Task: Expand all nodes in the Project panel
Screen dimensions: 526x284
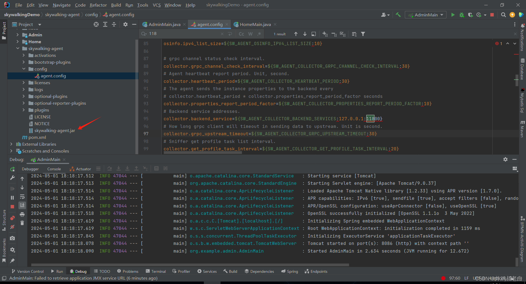Action: click(105, 25)
